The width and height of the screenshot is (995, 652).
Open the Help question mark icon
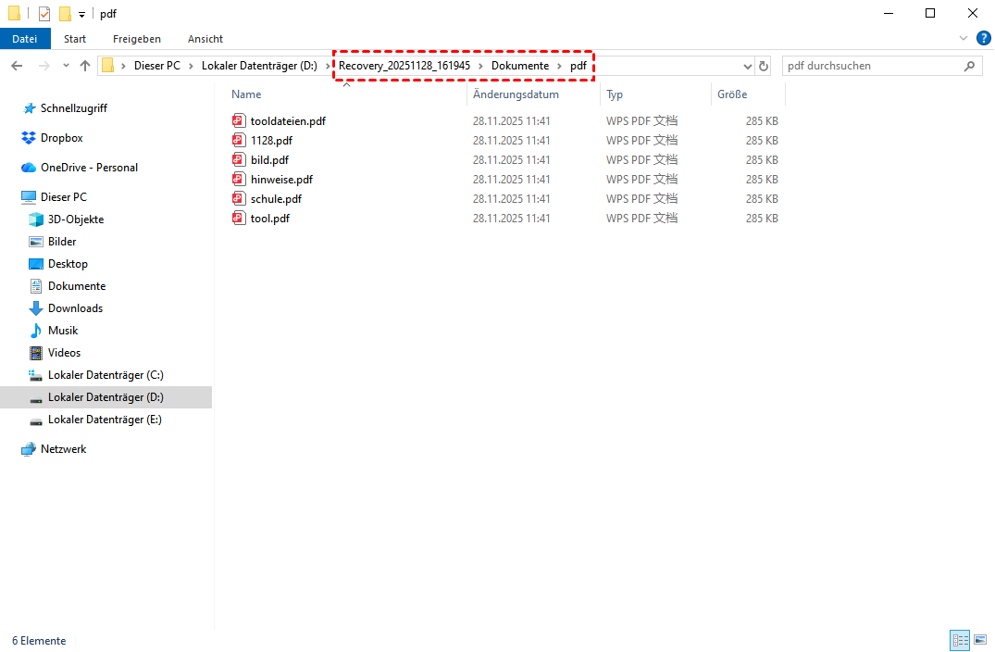(x=984, y=38)
